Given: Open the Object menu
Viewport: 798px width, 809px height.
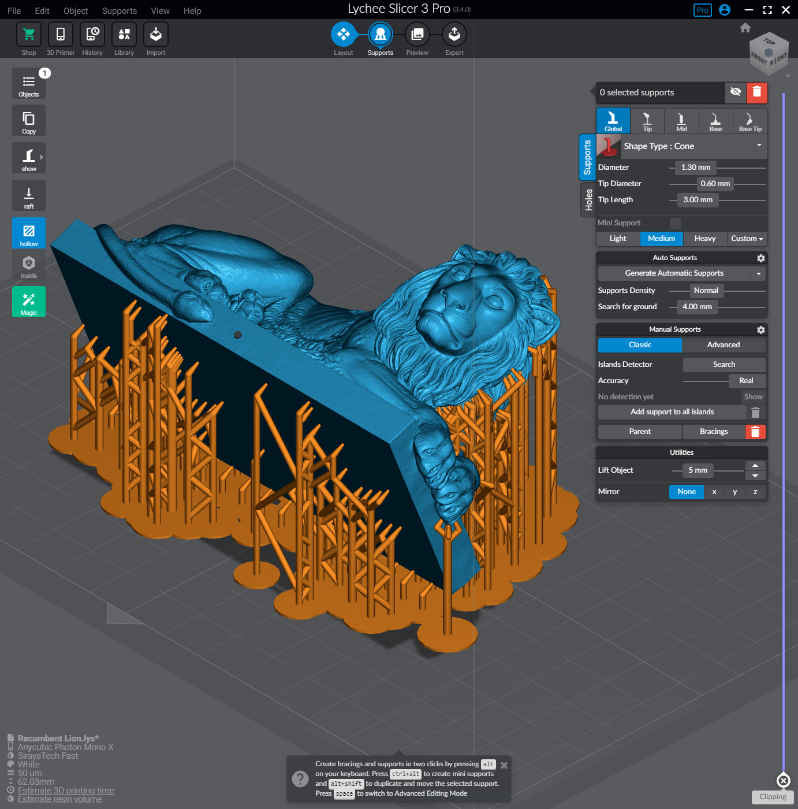Looking at the screenshot, I should point(76,11).
